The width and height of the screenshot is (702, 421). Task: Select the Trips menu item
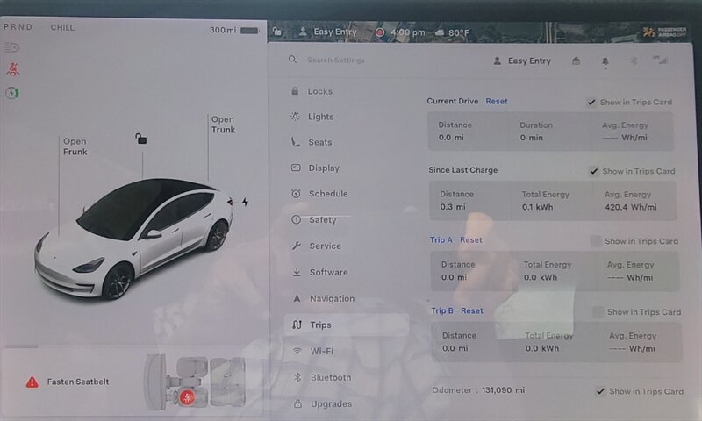[x=347, y=325]
